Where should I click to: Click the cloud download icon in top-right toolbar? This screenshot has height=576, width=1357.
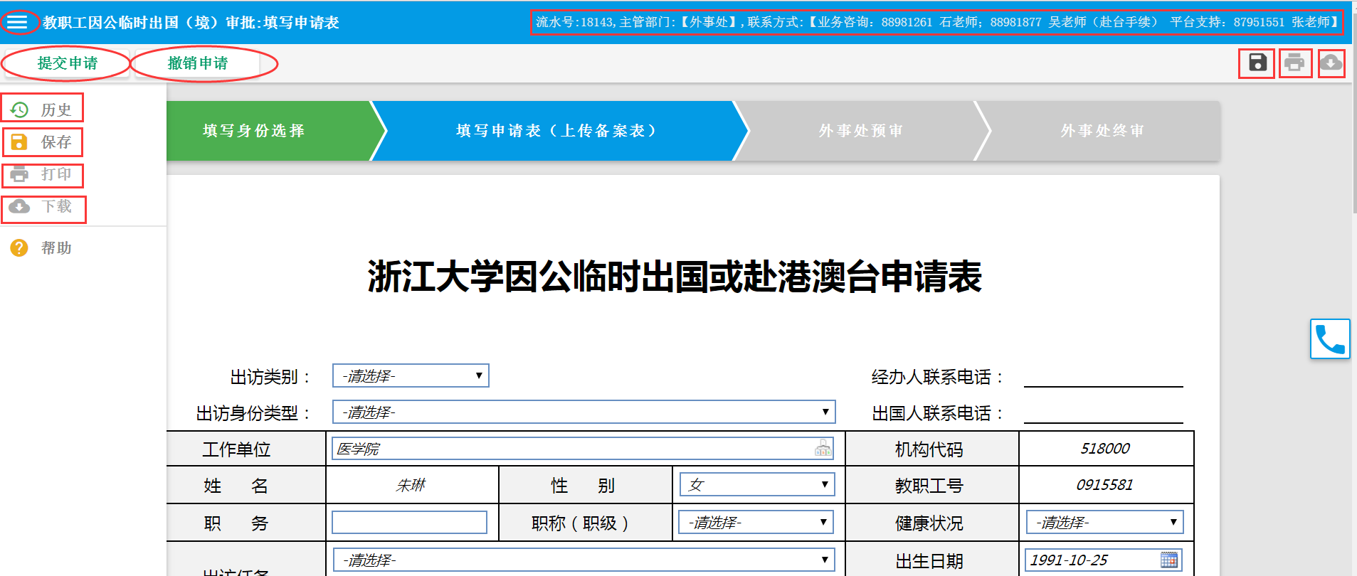(1331, 63)
